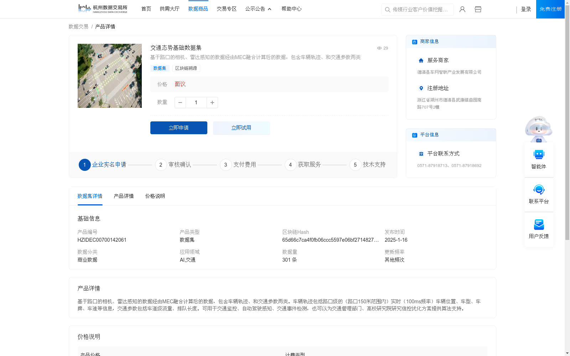Click step 2 circle 审核确认
The width and height of the screenshot is (570, 356).
coord(161,165)
